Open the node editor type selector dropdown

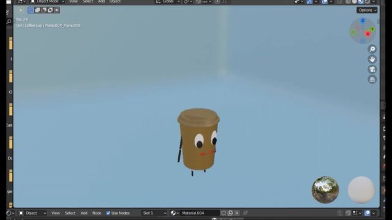10,213
